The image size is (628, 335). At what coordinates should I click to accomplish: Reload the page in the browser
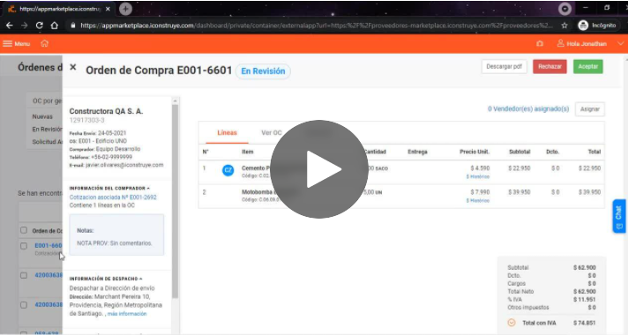pyautogui.click(x=39, y=26)
